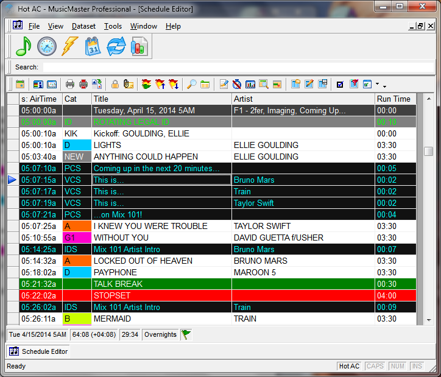Click the green flag in status row
The width and height of the screenshot is (441, 377).
tap(186, 334)
